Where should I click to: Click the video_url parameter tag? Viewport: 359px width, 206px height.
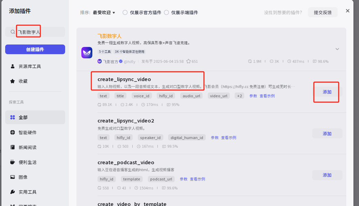(x=219, y=96)
